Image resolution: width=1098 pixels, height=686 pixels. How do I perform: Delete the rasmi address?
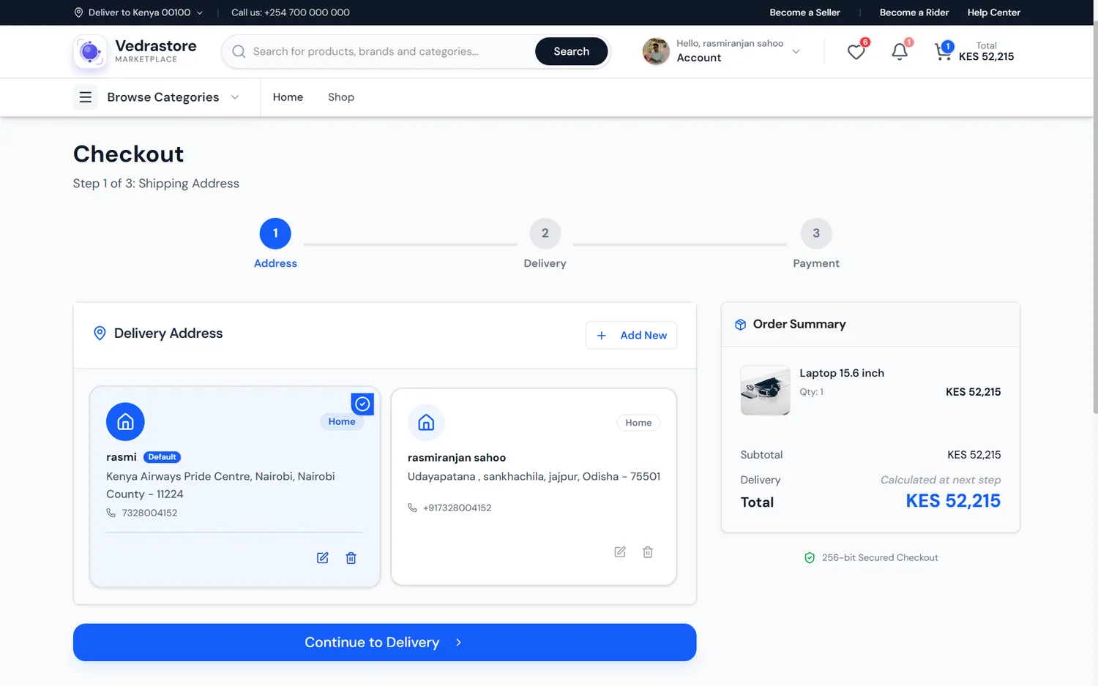click(351, 558)
